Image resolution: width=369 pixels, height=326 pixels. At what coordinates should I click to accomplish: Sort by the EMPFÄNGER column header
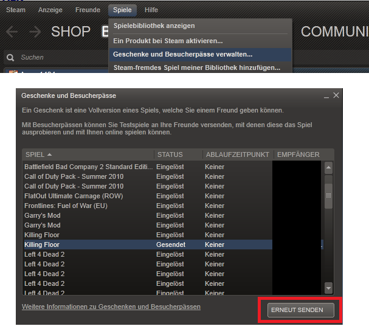(304, 154)
